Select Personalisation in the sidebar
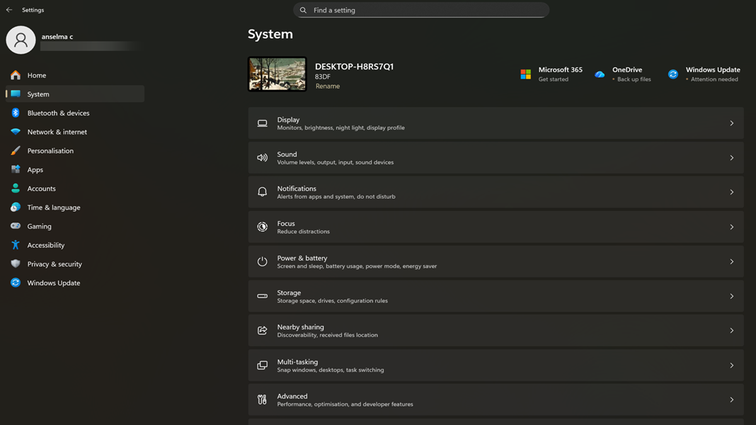The height and width of the screenshot is (425, 756). (x=50, y=151)
